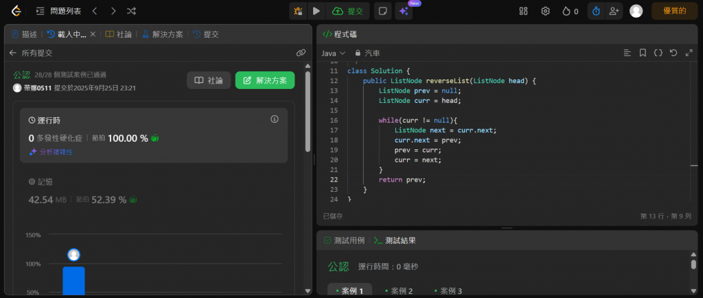This screenshot has height=298, width=703.
Task: Toggle the stopwatch timer
Action: [597, 11]
